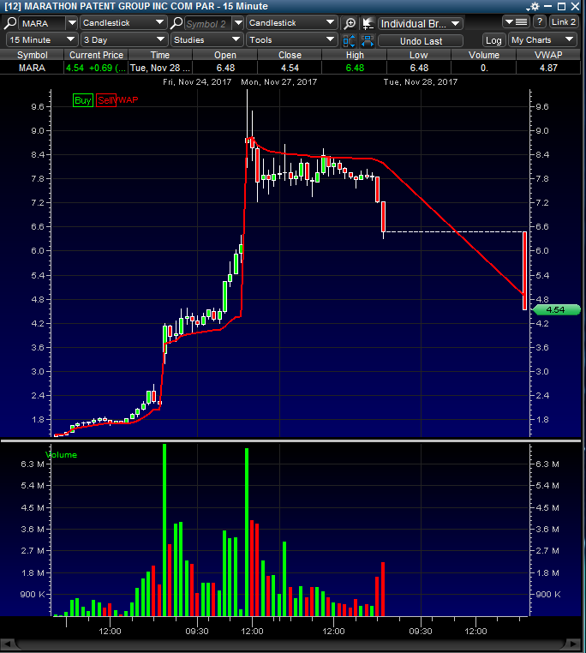Click the zoom-in magnifier icon

350,23
